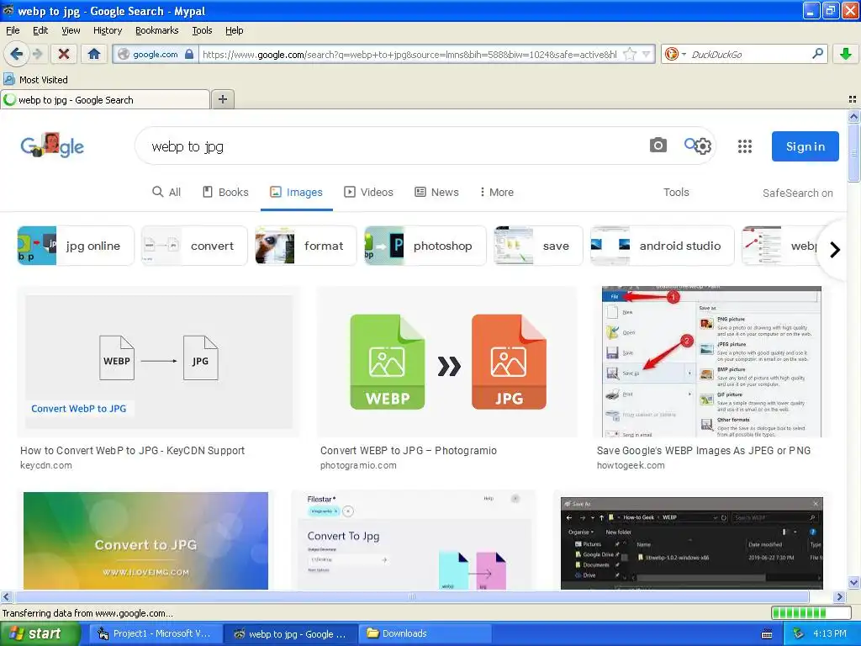Click the list all tabs icon
Image resolution: width=861 pixels, height=646 pixels.
coord(853,99)
